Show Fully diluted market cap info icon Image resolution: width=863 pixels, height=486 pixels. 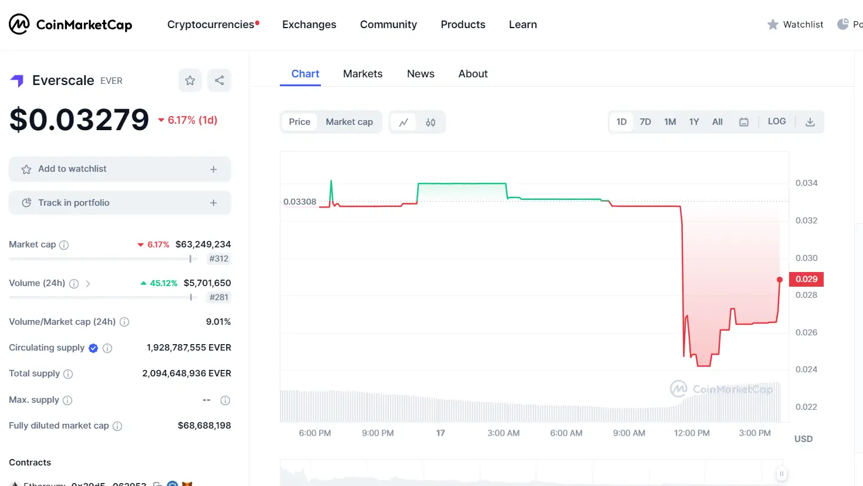(x=117, y=426)
